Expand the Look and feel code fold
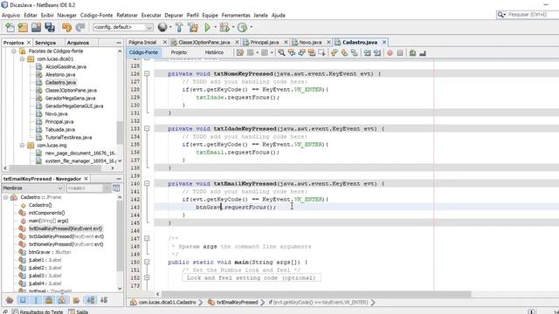Screen dimensions: 559x314 (147, 277)
